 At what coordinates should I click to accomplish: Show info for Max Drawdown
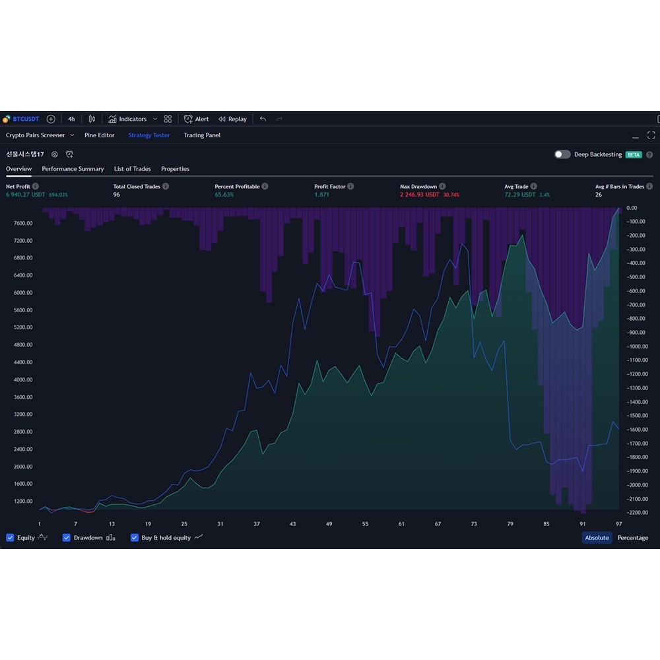coord(442,186)
